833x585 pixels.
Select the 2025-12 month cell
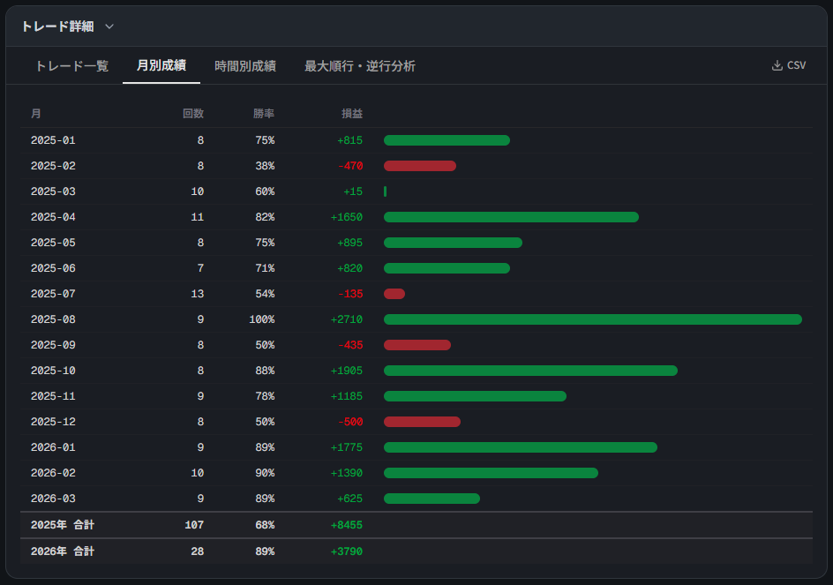tap(53, 422)
